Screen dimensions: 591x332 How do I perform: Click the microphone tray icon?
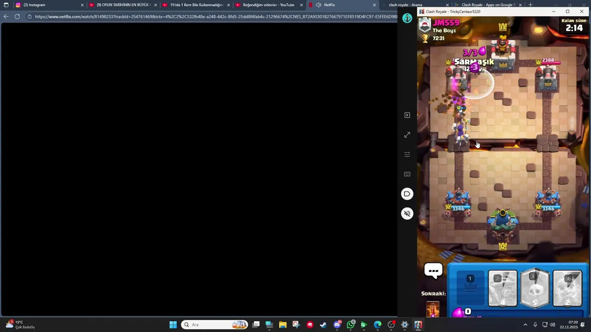tap(535, 325)
